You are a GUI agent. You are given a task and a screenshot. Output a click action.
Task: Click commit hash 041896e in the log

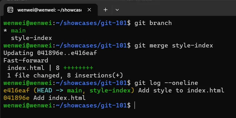(17, 98)
